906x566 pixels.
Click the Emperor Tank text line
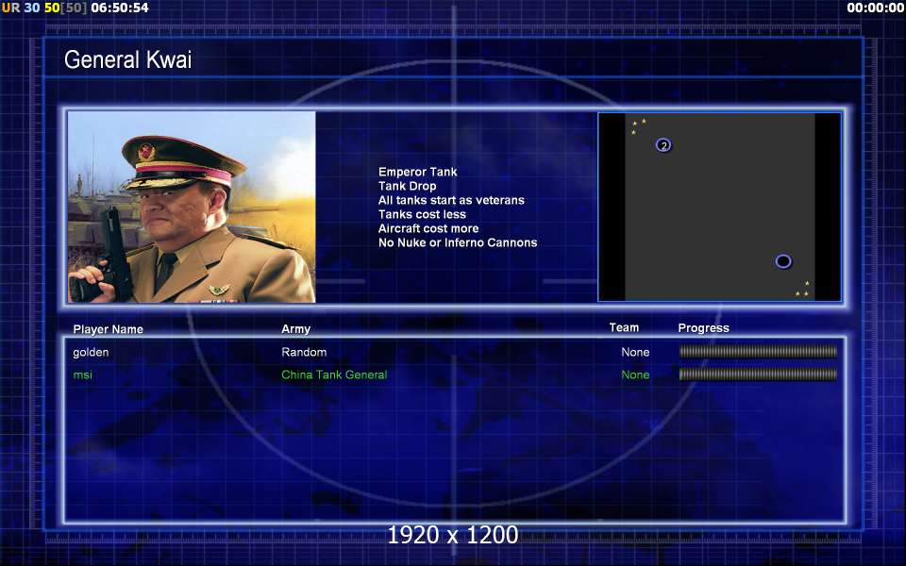(418, 172)
